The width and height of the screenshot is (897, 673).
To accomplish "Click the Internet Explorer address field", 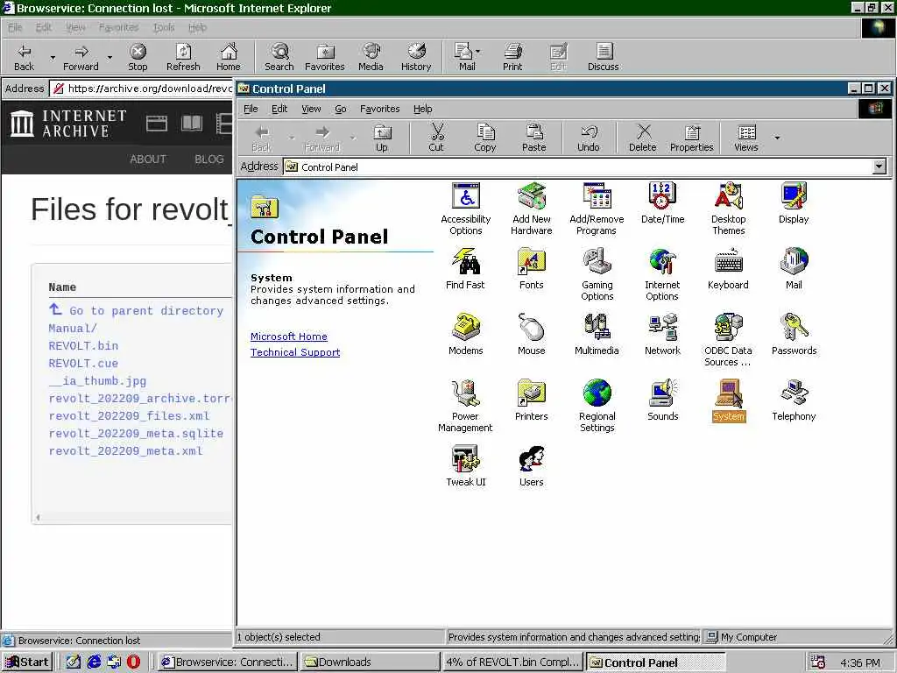I will point(141,89).
